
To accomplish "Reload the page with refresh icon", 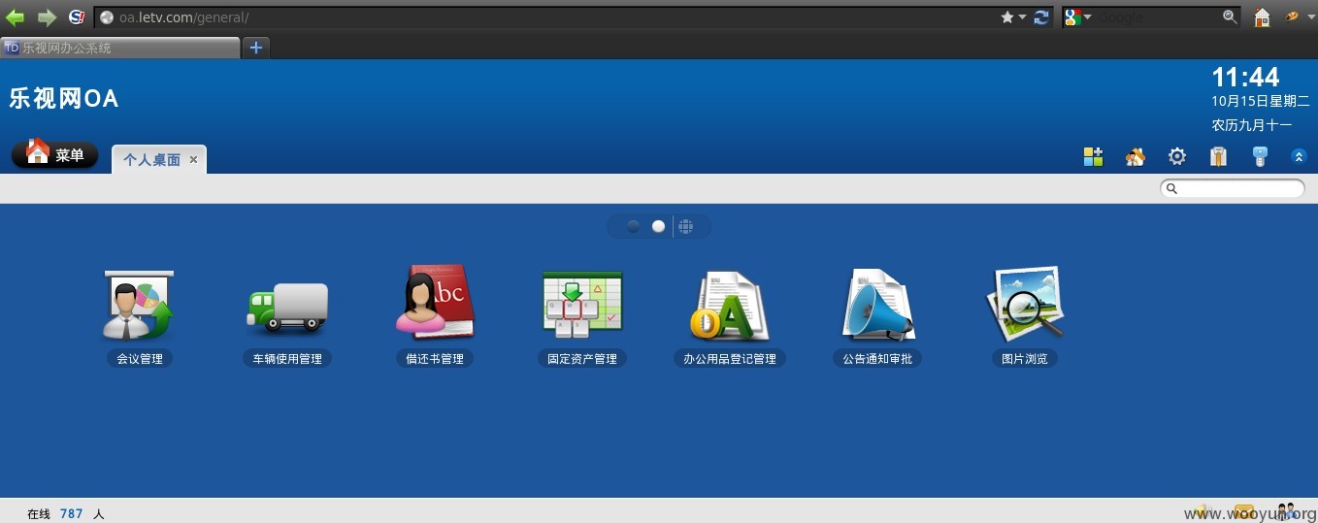I will [1041, 16].
